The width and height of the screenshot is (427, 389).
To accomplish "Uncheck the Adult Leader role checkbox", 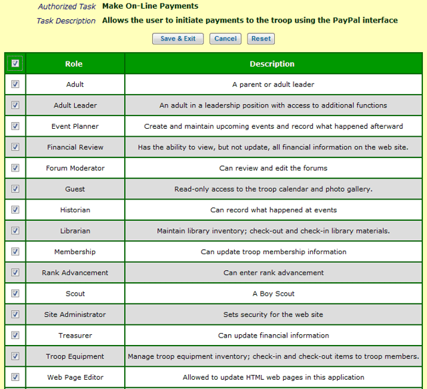I will pos(15,105).
